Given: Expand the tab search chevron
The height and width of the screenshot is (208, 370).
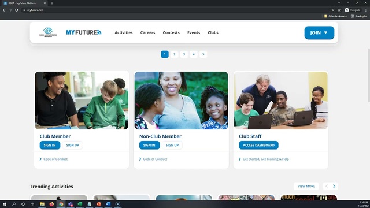Looking at the screenshot, I should tap(339, 3).
